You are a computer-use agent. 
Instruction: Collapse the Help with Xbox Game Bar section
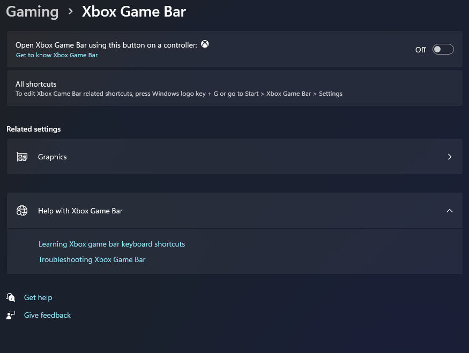tap(450, 211)
